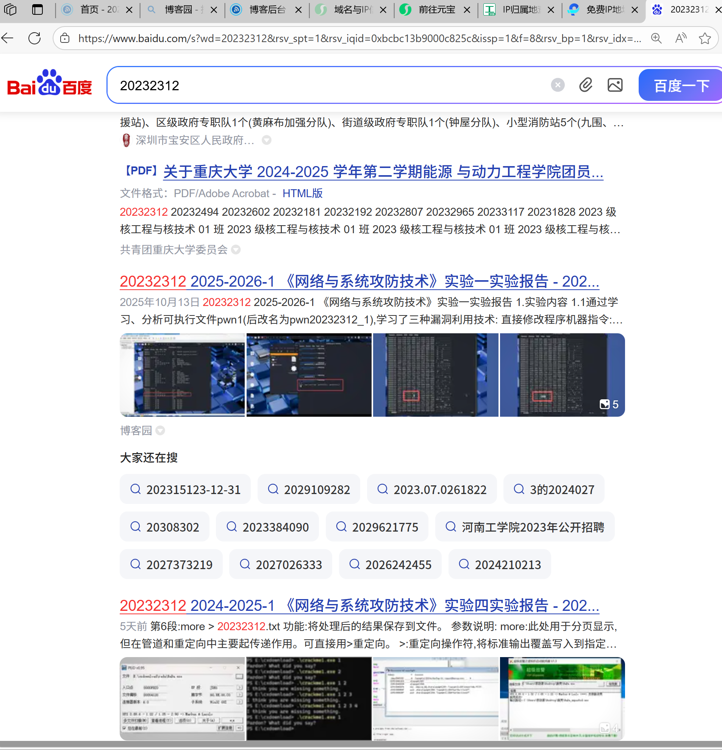This screenshot has width=722, height=750.
Task: Switch to the 首页 tab
Action: 98,10
